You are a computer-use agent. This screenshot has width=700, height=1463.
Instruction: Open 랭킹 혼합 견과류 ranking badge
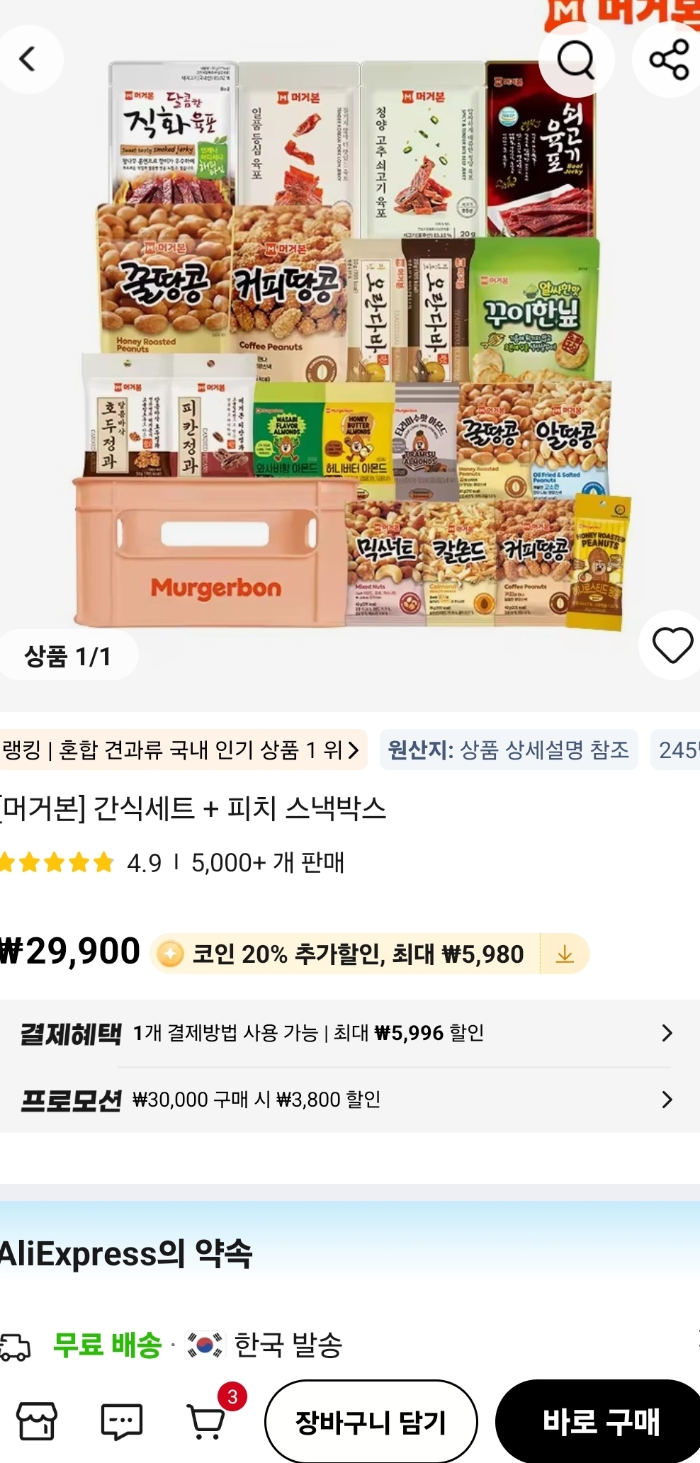point(182,750)
